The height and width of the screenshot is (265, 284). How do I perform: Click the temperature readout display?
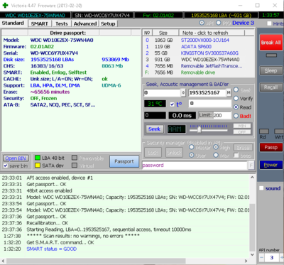155,104
